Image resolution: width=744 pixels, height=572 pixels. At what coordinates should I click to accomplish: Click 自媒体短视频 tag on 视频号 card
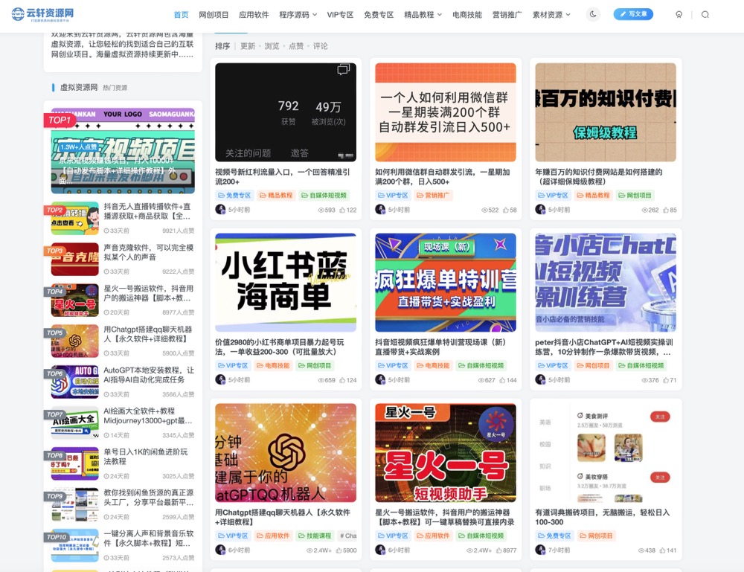(x=324, y=196)
